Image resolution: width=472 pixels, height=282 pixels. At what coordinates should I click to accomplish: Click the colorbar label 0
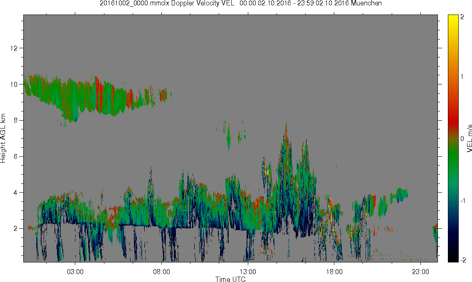tap(462, 139)
